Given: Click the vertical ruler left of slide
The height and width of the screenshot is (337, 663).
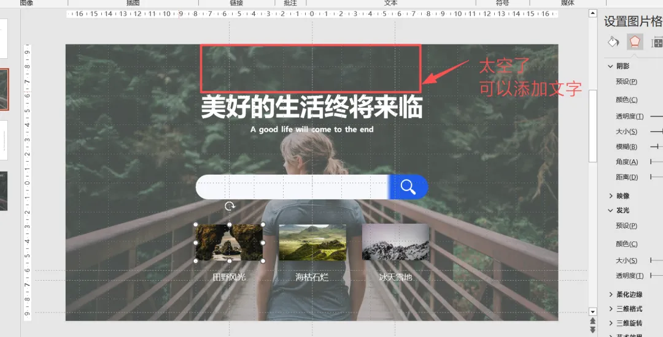Looking at the screenshot, I should (27, 182).
